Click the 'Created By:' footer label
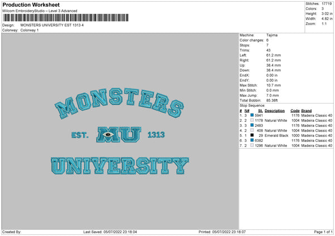This screenshot has width=335, height=236. click(12, 232)
